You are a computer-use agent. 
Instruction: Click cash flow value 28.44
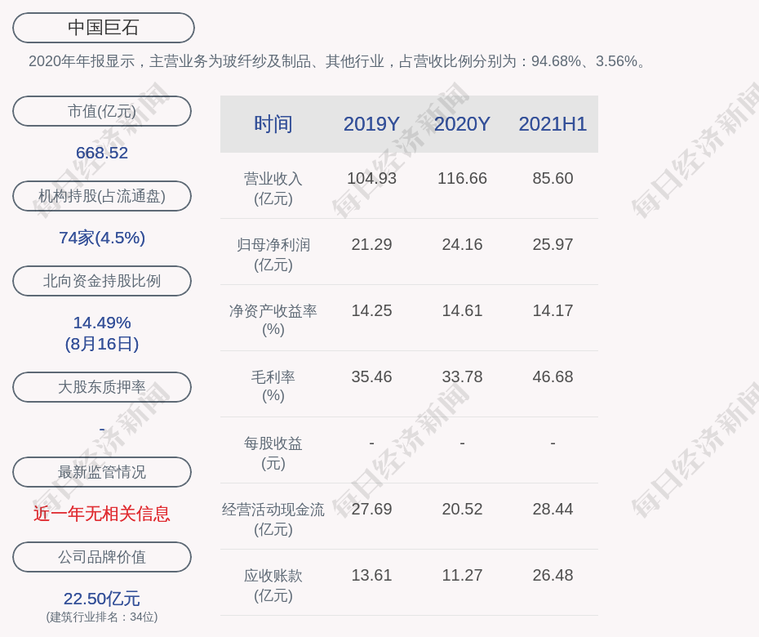pyautogui.click(x=553, y=509)
